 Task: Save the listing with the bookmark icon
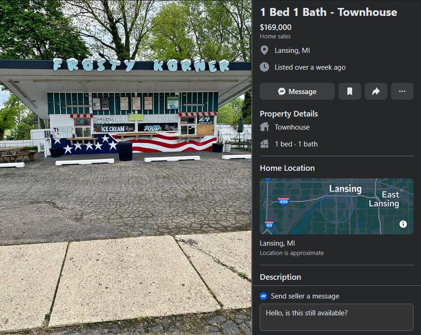(350, 91)
